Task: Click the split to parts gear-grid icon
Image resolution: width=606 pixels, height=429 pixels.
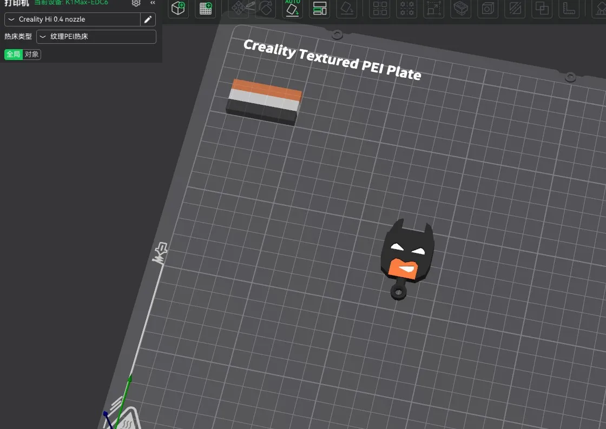Action: pyautogui.click(x=407, y=8)
